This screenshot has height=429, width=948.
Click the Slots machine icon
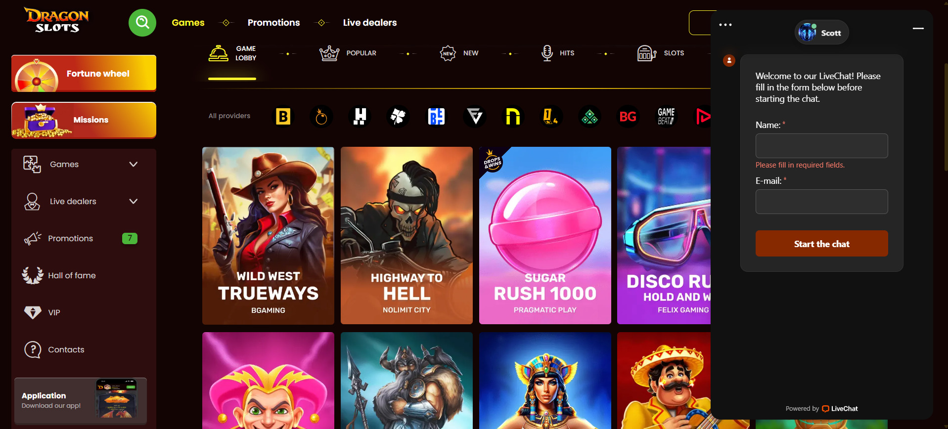(x=647, y=53)
